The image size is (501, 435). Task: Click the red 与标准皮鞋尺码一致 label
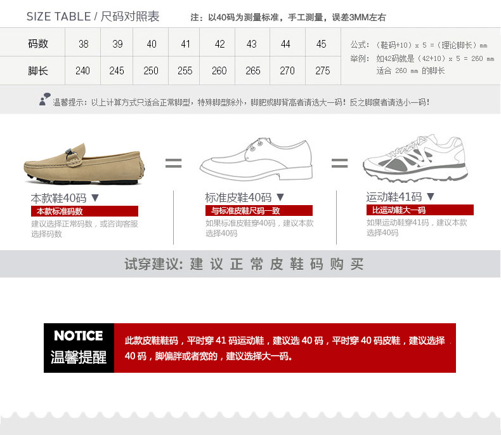pyautogui.click(x=259, y=210)
